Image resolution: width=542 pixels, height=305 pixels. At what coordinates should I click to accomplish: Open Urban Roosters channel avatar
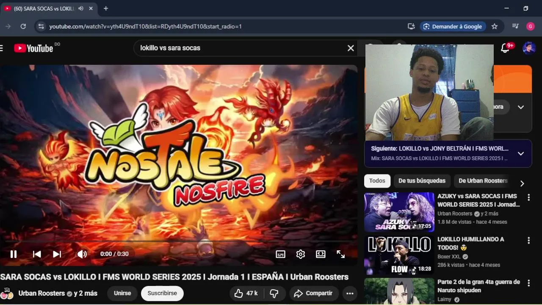click(x=6, y=293)
